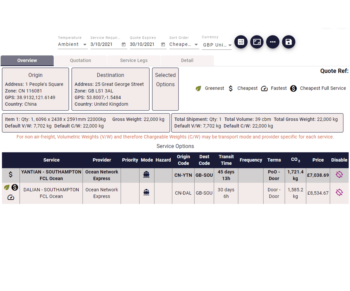350x291 pixels.
Task: Select the Cheapest dollar sign icon
Action: (231, 88)
